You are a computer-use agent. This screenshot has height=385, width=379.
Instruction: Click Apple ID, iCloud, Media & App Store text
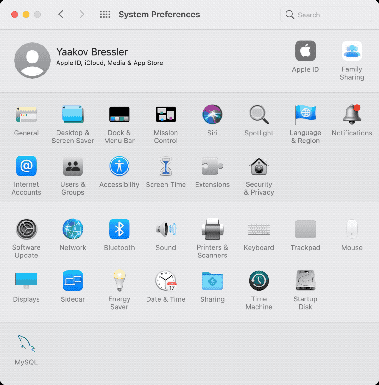[110, 63]
